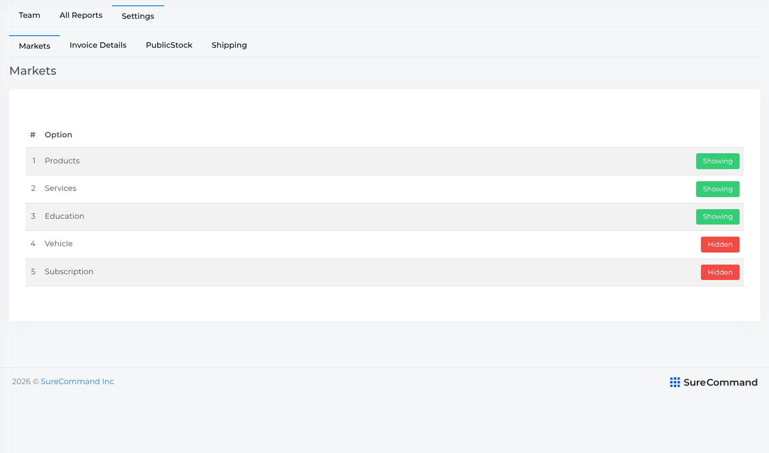Toggle Services market Showing button
Viewport: 769px width, 453px height.
pos(717,189)
